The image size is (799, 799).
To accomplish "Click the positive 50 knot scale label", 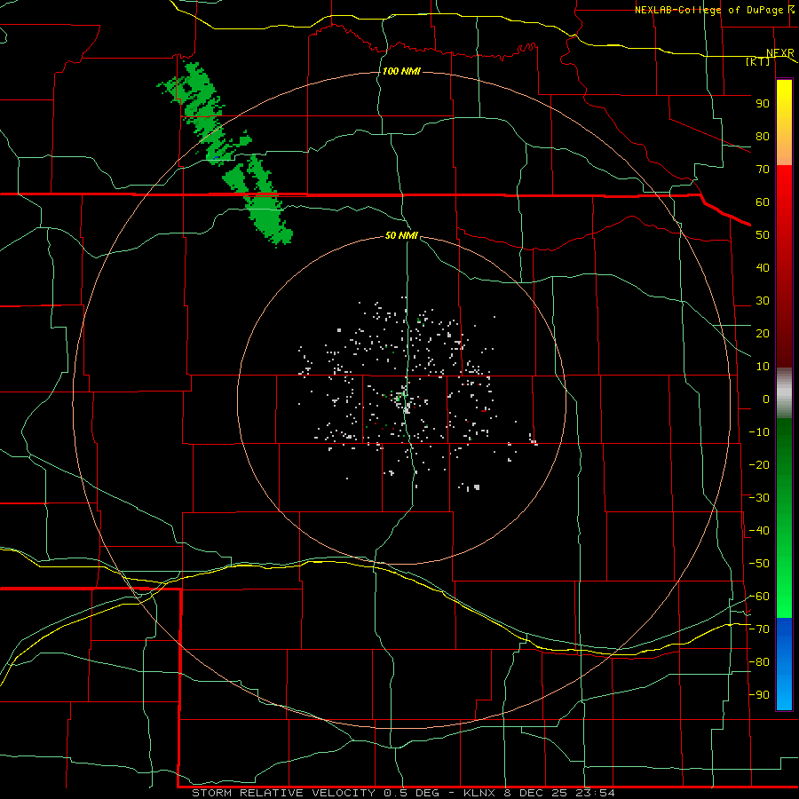I will (x=763, y=235).
